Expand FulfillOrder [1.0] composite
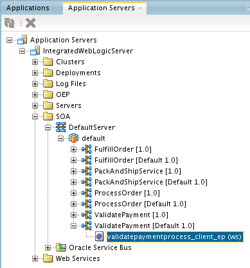The height and width of the screenshot is (268, 250). point(73,149)
